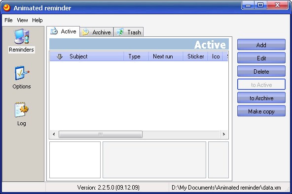292x194 pixels.
Task: Switch to the Active tab
Action: pyautogui.click(x=63, y=31)
